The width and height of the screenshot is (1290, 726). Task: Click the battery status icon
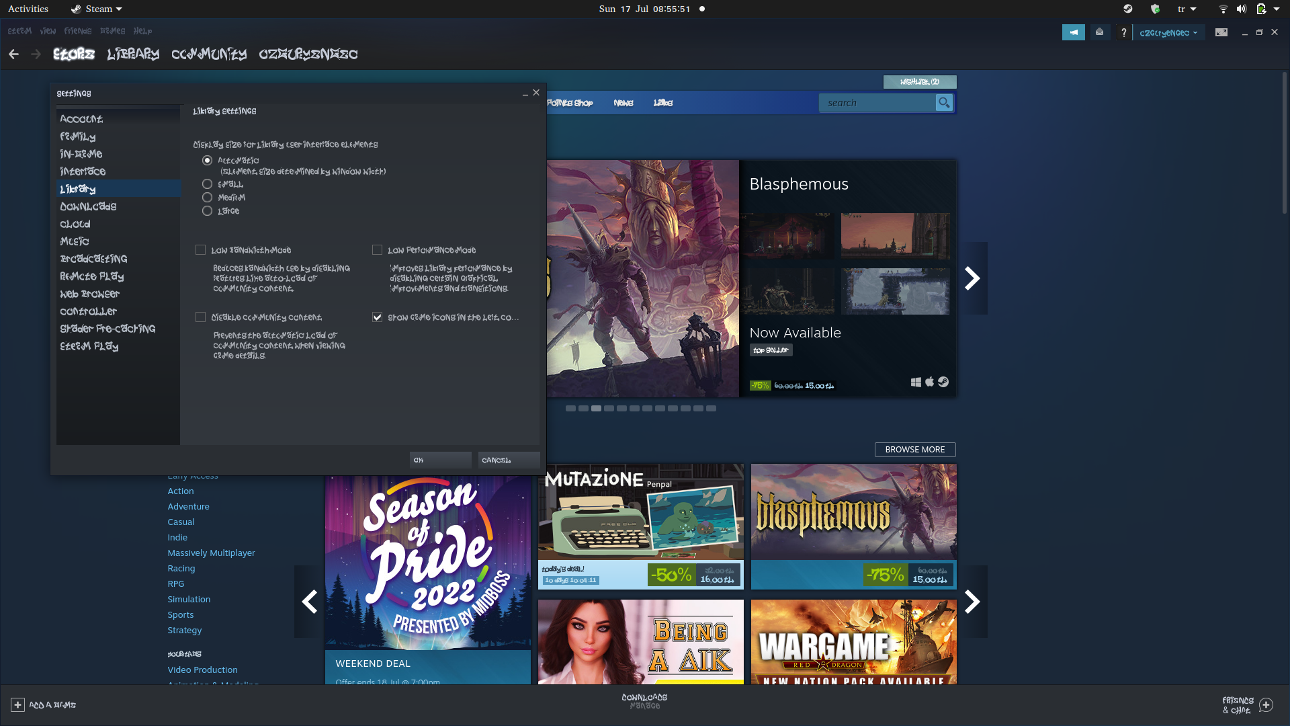coord(1261,9)
